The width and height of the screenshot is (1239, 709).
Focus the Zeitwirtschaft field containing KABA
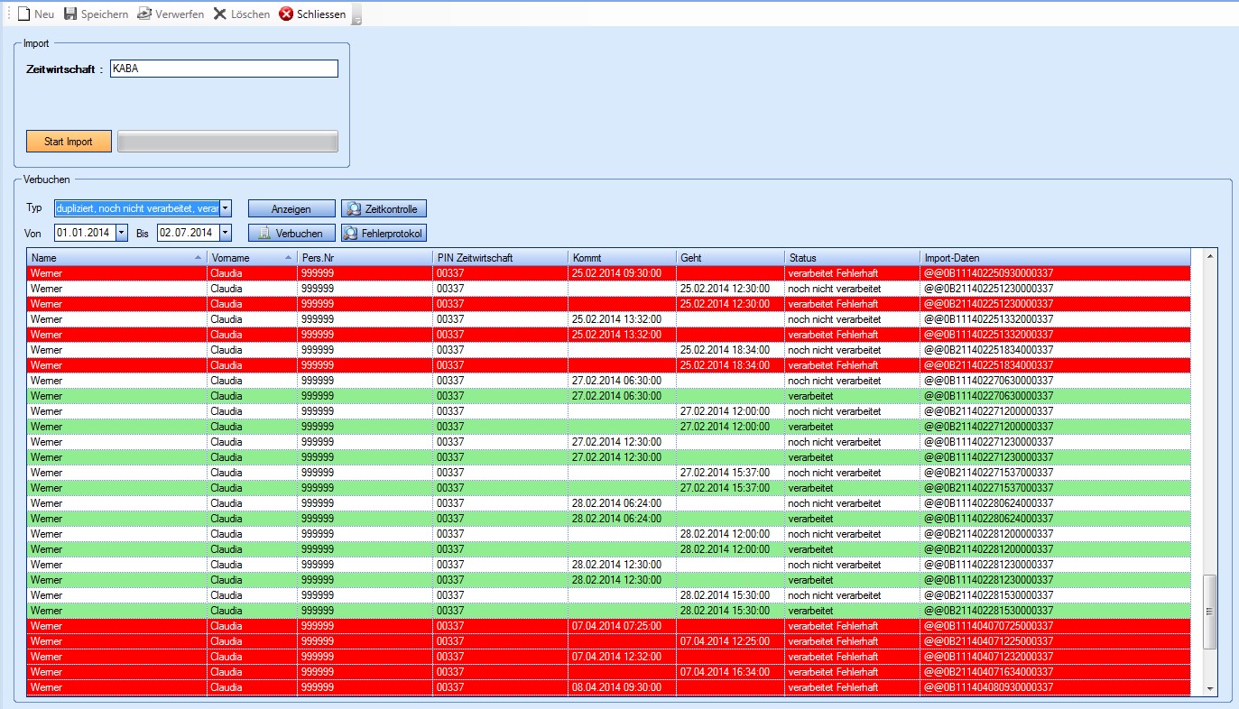[x=224, y=69]
